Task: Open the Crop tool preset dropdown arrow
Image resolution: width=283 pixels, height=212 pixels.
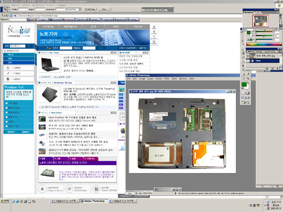Action: tap(9, 9)
